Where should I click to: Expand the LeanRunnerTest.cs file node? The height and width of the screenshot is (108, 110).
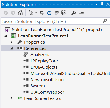point(11,98)
